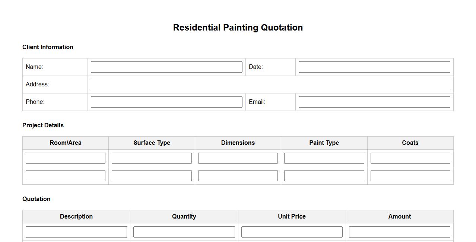The height and width of the screenshot is (242, 476).
Task: Focus second row Paint Type field
Action: [x=324, y=176]
